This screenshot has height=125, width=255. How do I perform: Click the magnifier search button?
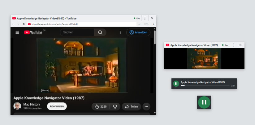point(100,32)
